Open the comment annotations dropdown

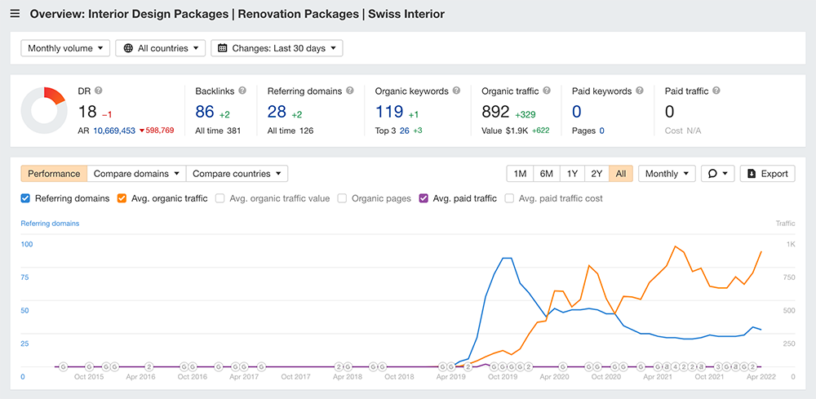tap(718, 174)
